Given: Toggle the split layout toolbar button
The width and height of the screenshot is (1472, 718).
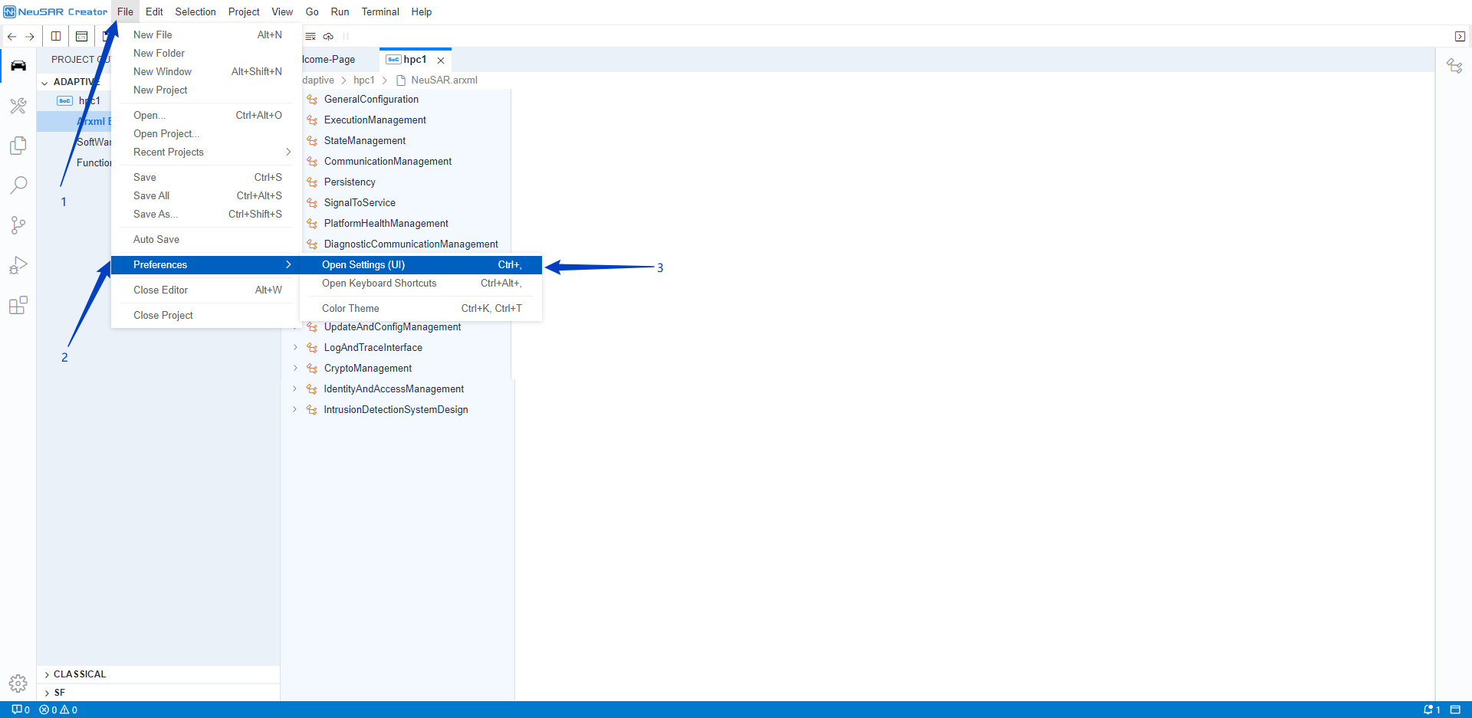Looking at the screenshot, I should pyautogui.click(x=56, y=36).
